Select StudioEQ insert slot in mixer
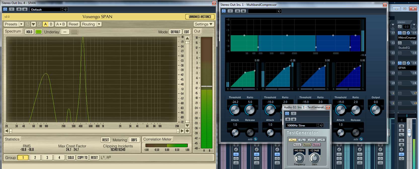 407,48
